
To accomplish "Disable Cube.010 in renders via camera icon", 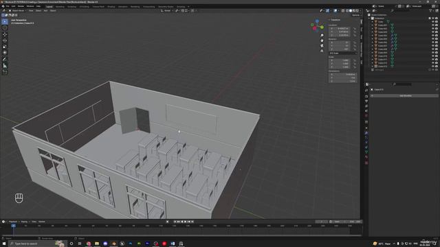I will 437,56.
